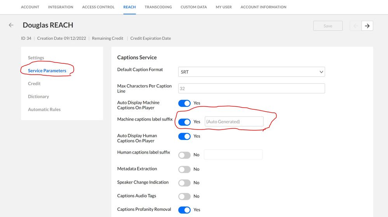388x217 pixels.
Task: Switch to the MY USER tab
Action: coord(224,7)
